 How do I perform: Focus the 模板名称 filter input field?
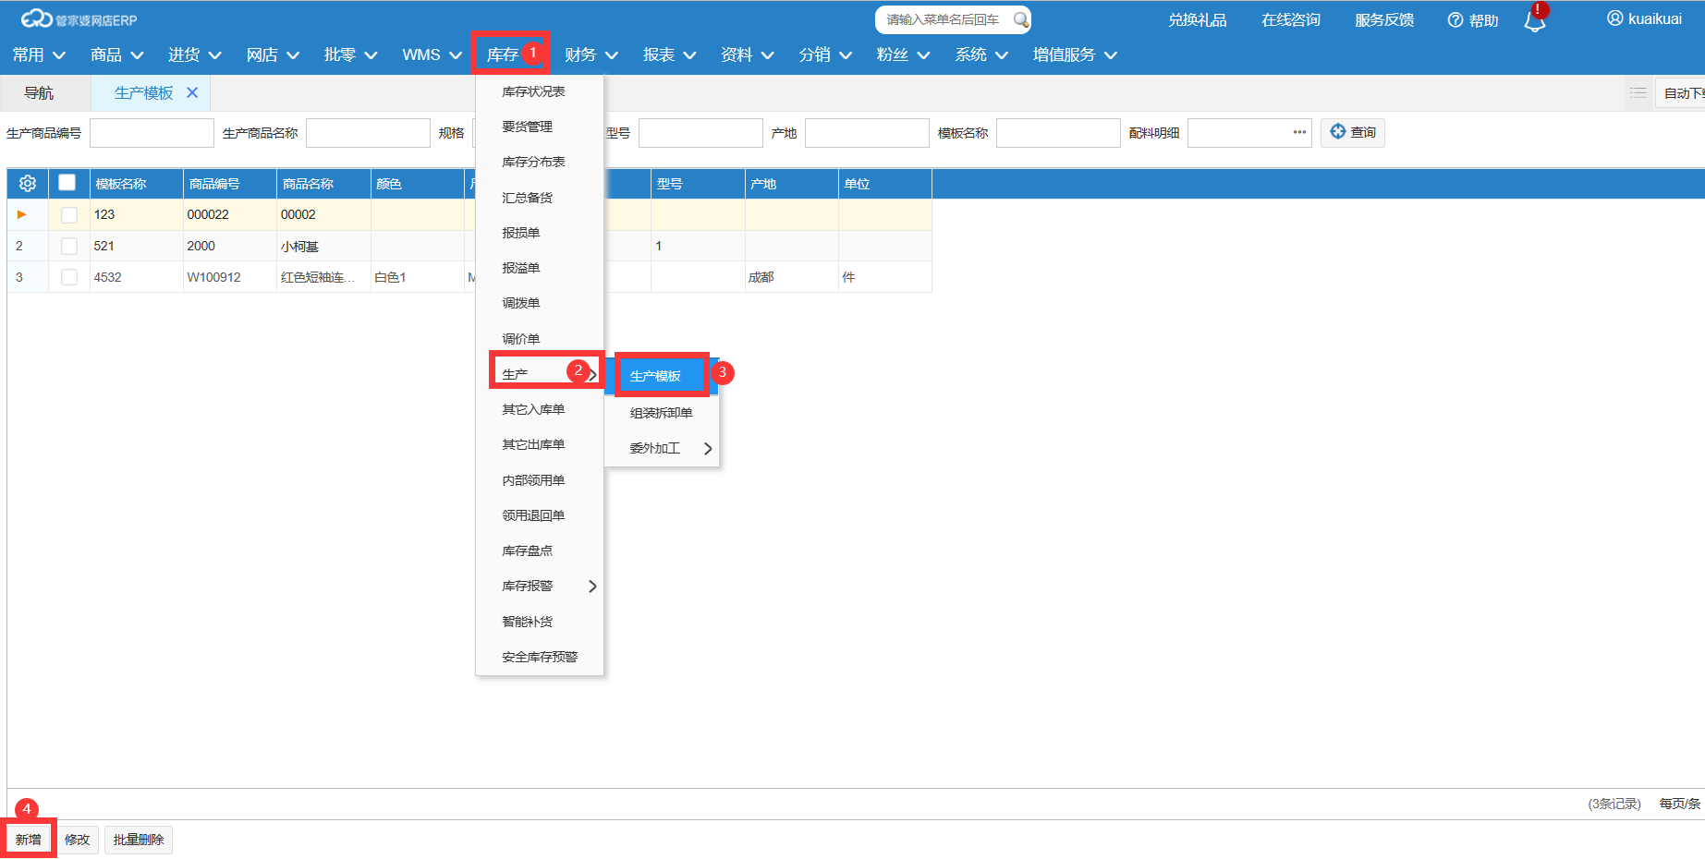1058,133
